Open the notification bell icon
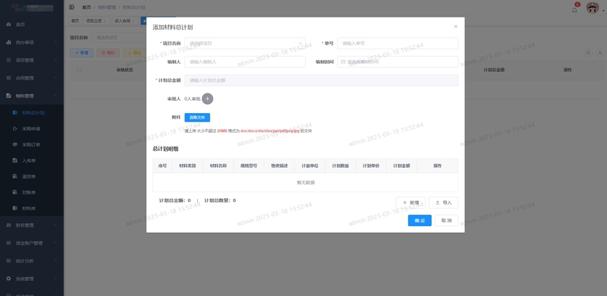The width and height of the screenshot is (607, 296). [x=574, y=10]
